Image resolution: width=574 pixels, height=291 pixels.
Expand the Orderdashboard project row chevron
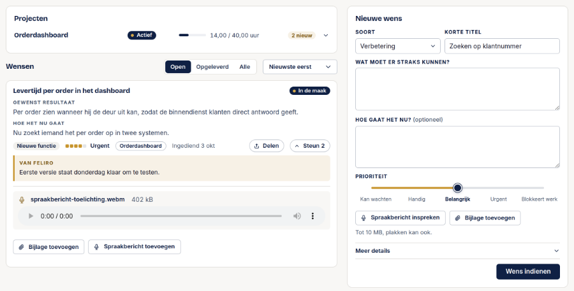326,36
